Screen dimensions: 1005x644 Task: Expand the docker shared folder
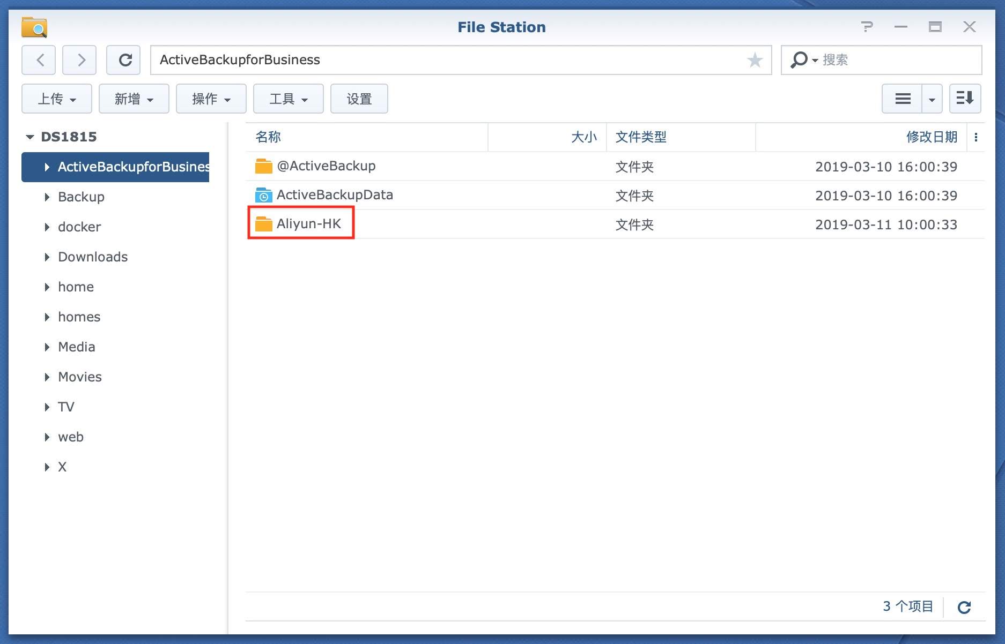coord(47,227)
